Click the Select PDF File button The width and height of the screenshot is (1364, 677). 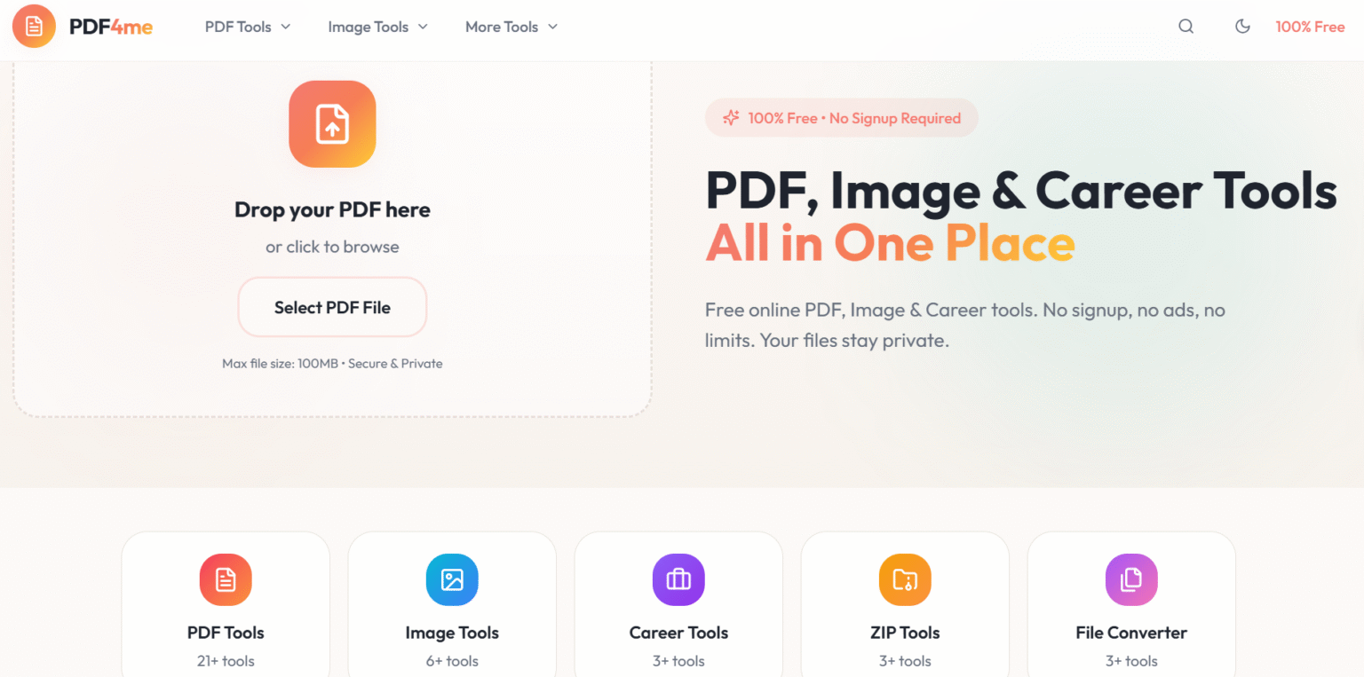click(332, 306)
